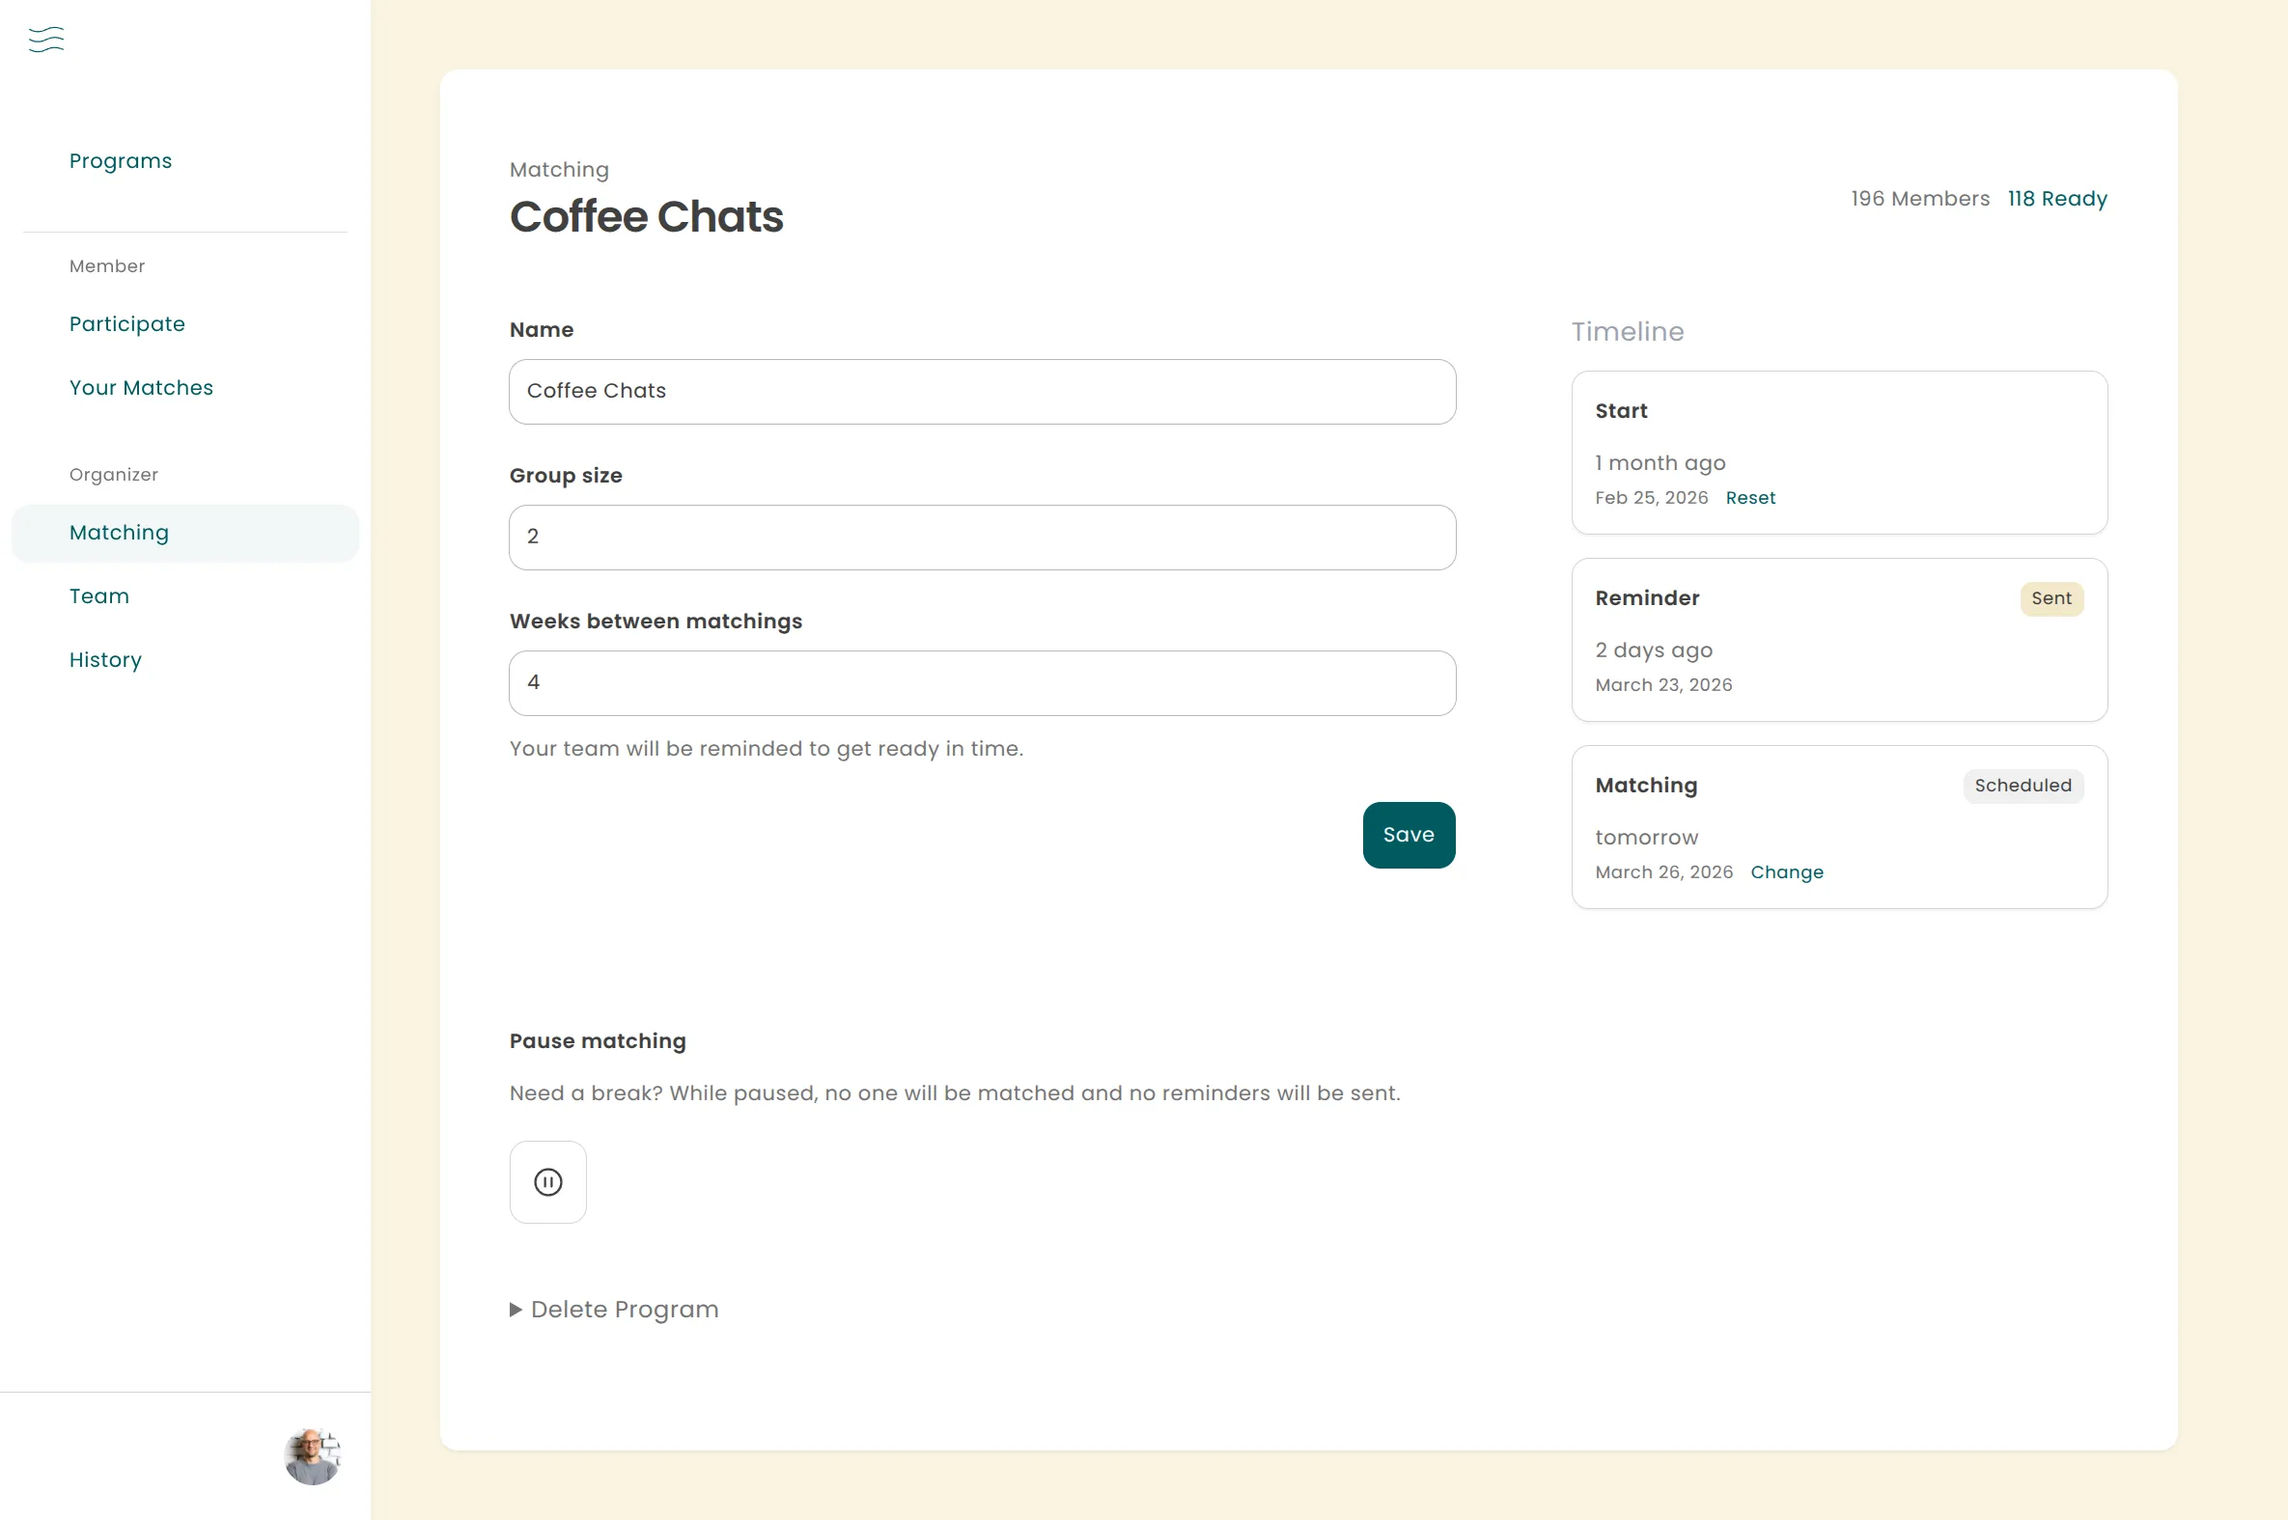View the History page
This screenshot has width=2288, height=1520.
[105, 660]
